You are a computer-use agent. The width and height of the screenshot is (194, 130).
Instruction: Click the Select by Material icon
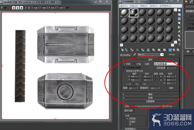[179, 40]
